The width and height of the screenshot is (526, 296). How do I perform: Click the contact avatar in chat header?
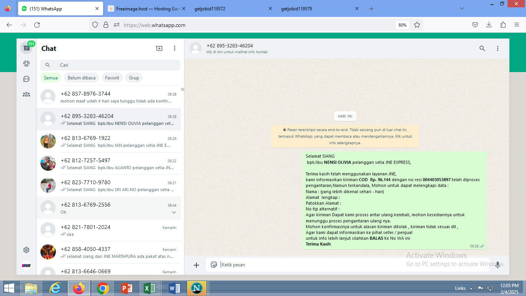tap(196, 49)
